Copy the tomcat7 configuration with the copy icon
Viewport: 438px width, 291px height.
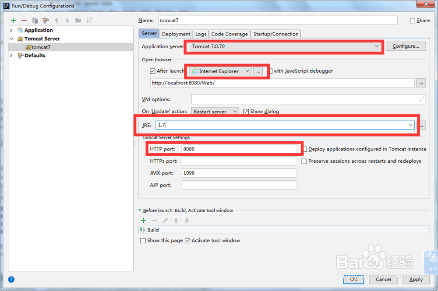(x=35, y=20)
